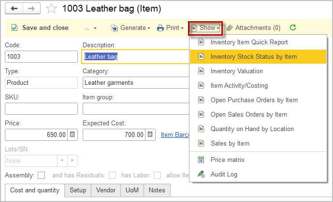This screenshot has height=202, width=333.
Task: Click the back navigation arrow
Action: [14, 9]
